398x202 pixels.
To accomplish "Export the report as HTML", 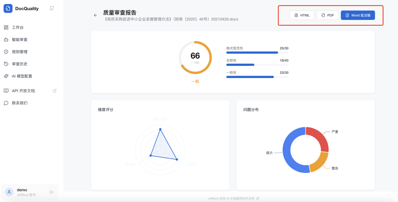I will pos(302,15).
